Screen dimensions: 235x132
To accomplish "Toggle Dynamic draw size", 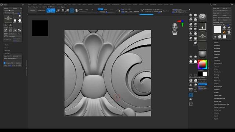I will click(x=136, y=11).
